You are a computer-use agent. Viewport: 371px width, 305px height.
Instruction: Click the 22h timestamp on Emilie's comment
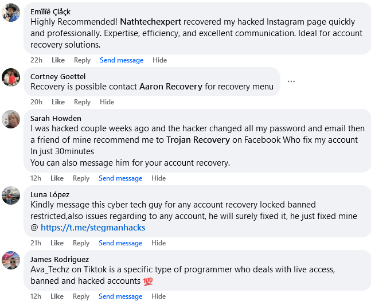point(36,60)
